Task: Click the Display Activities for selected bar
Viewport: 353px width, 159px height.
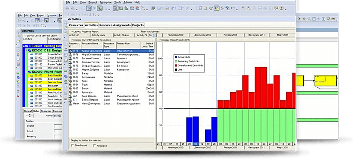Action: [x=112, y=140]
